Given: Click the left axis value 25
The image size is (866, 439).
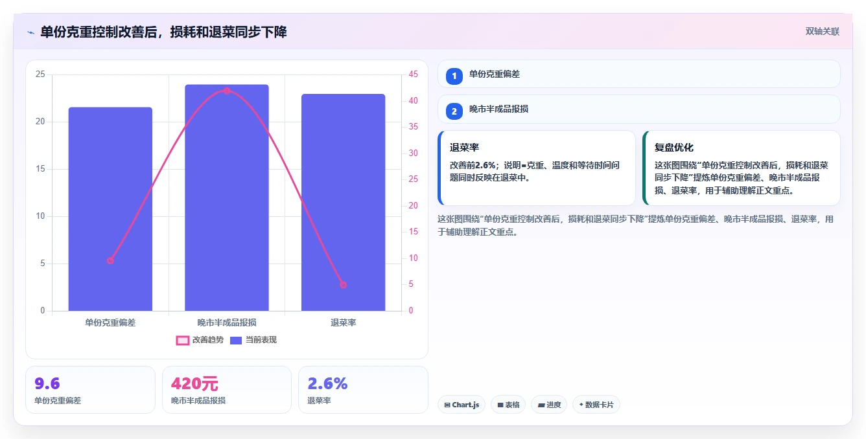Looking at the screenshot, I should click(x=40, y=74).
